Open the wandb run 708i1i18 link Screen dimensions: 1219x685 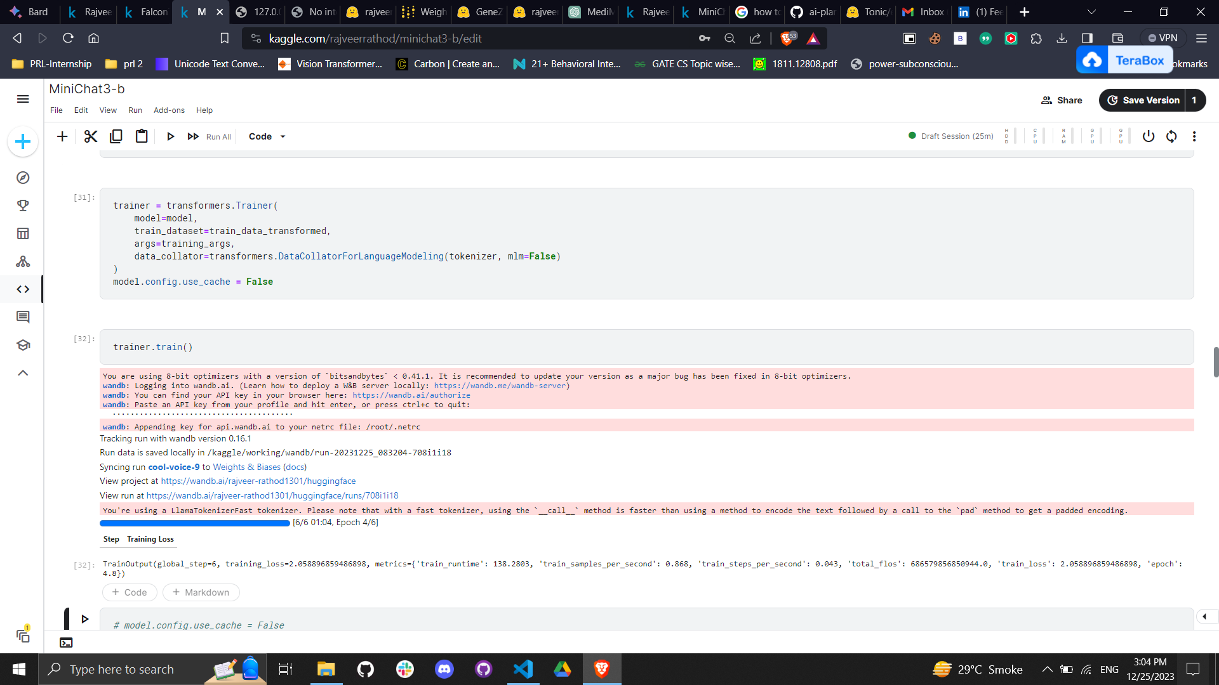pos(272,496)
